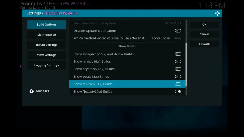The height and width of the screenshot is (137, 244).
Task: Click 'Next check for build update:' row
Action: 127,23
